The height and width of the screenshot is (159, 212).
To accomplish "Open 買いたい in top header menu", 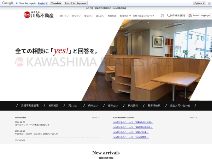I will 64,16.
